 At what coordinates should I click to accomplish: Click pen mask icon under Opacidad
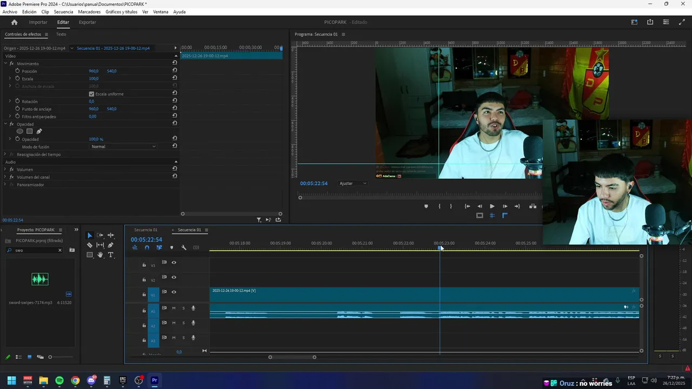coord(39,131)
